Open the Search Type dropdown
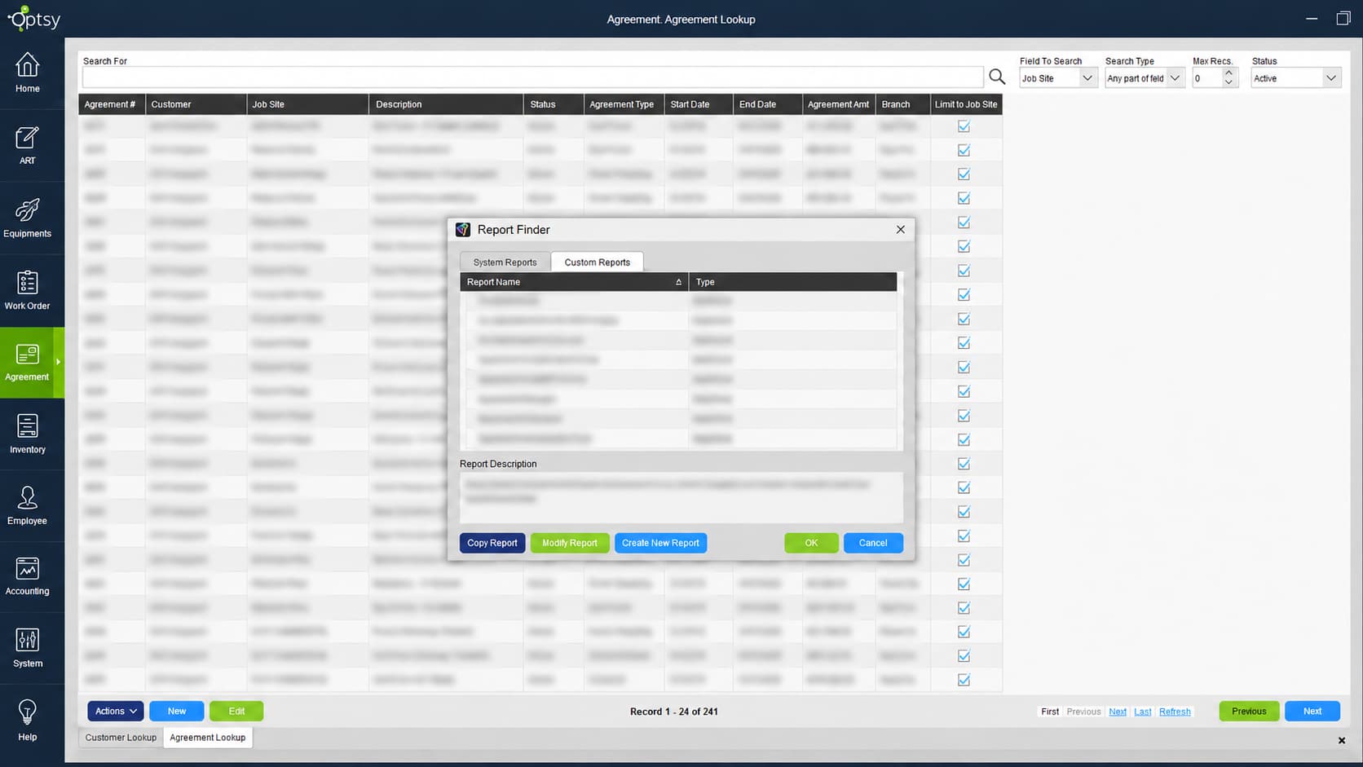The image size is (1363, 767). point(1145,78)
